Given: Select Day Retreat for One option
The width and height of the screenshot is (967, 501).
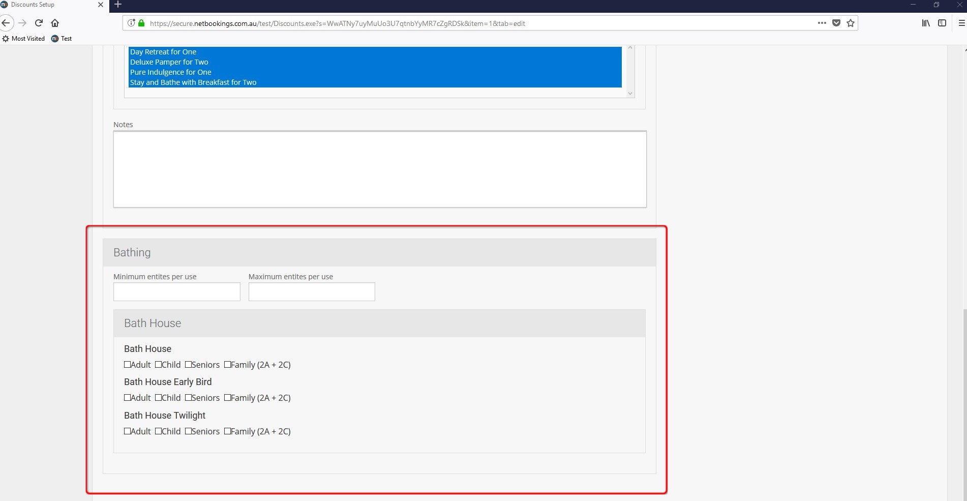Looking at the screenshot, I should click(x=375, y=52).
